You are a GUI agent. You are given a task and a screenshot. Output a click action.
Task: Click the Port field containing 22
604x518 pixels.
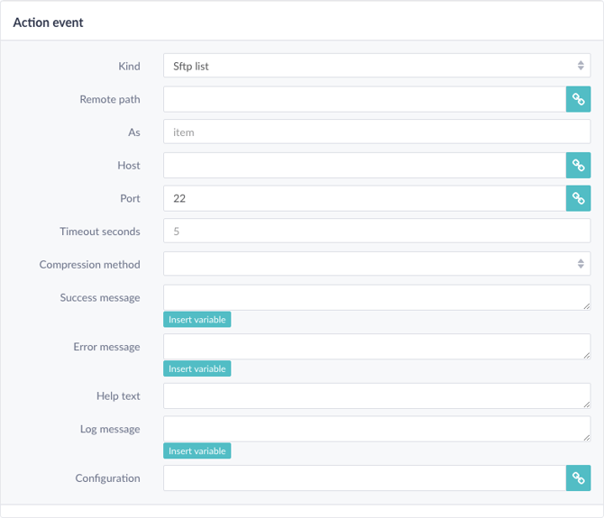[x=364, y=198]
